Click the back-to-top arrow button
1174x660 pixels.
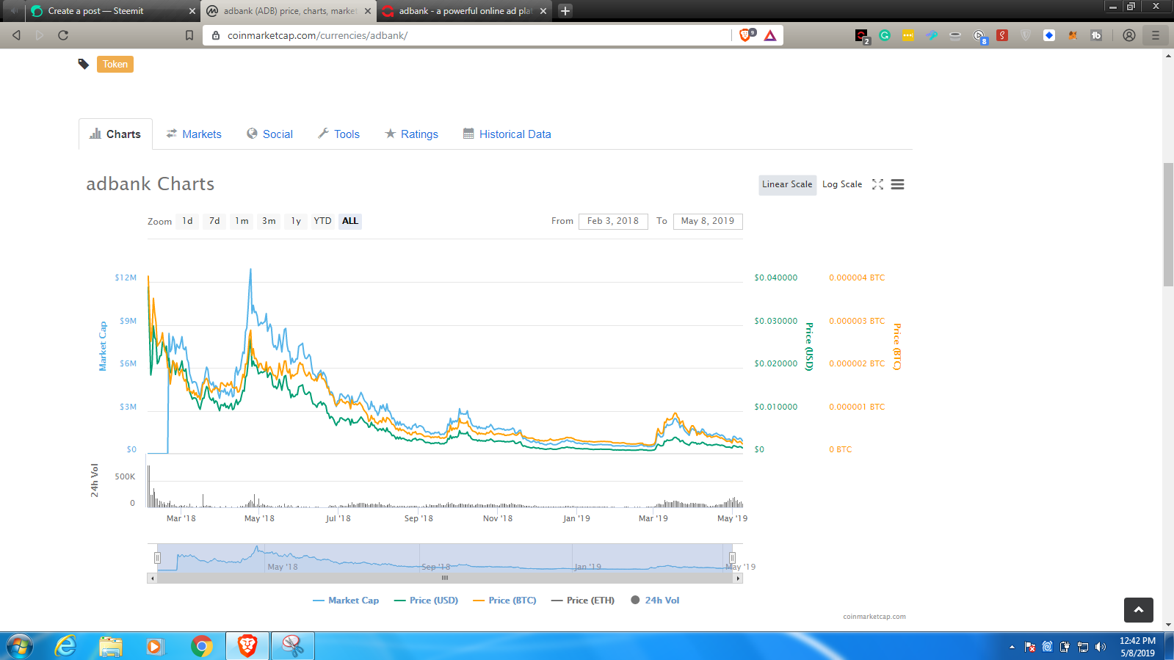pos(1139,610)
